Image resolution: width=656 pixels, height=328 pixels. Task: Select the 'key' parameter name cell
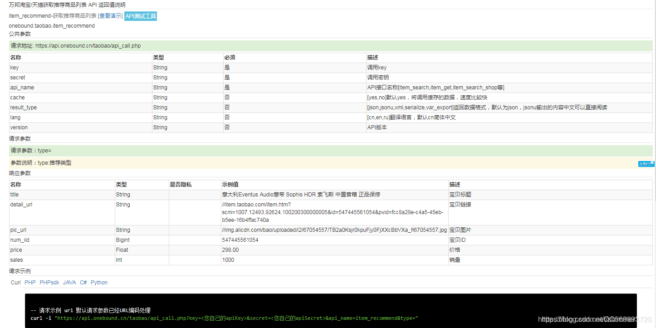81,68
